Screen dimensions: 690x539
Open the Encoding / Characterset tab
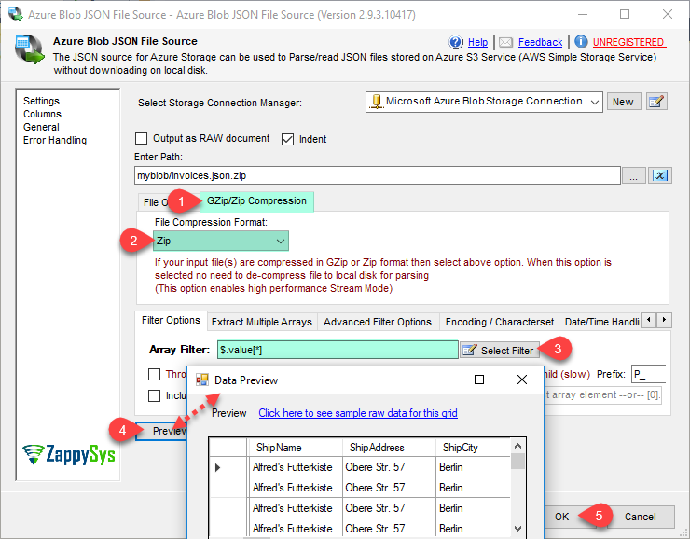coord(500,322)
